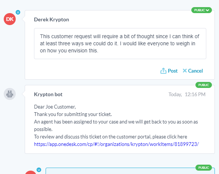
Task: Click the light blue message box at the bottom
Action: pyautogui.click(x=130, y=171)
